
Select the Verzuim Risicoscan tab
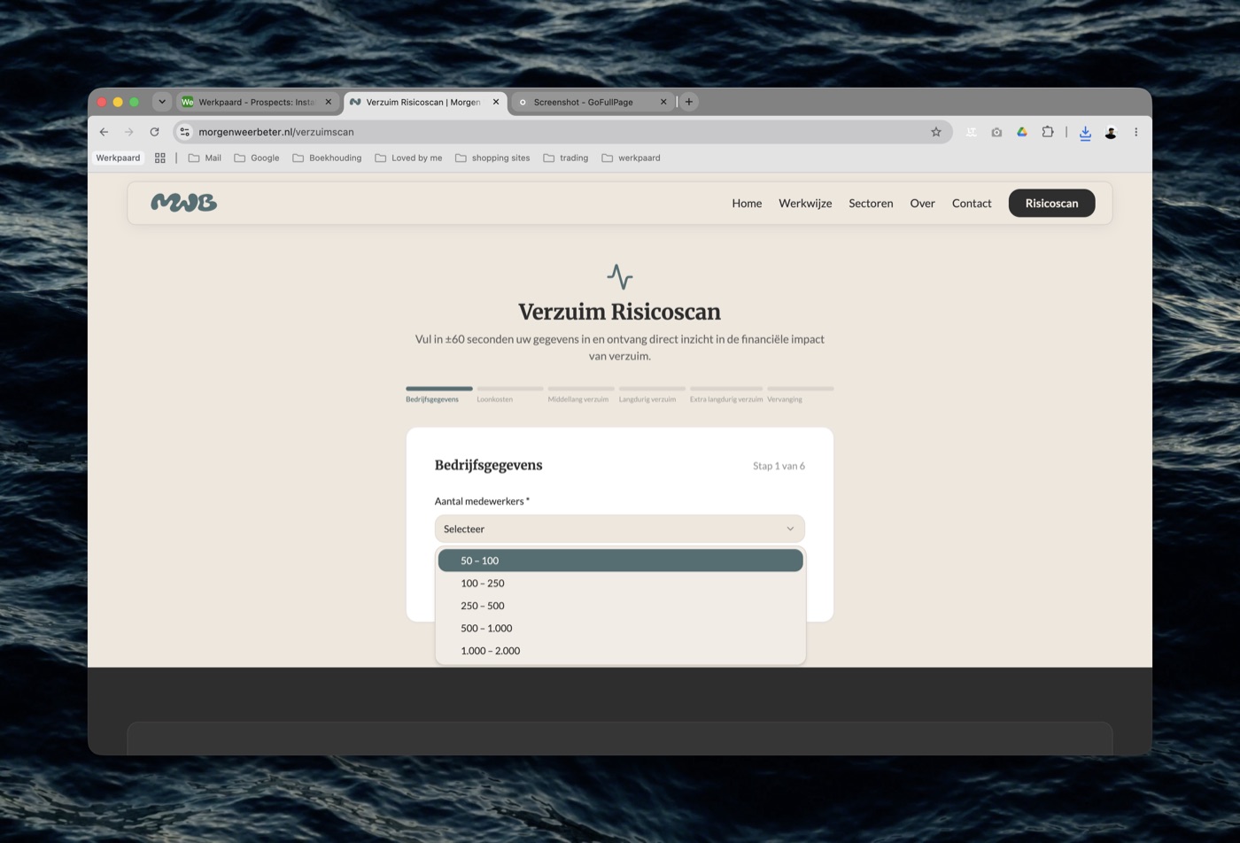click(x=425, y=102)
